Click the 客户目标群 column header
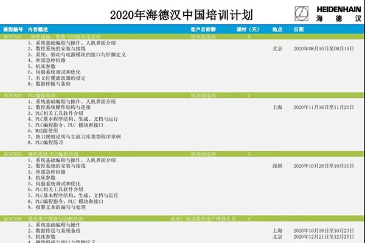This screenshot has height=243, width=365. (203, 30)
